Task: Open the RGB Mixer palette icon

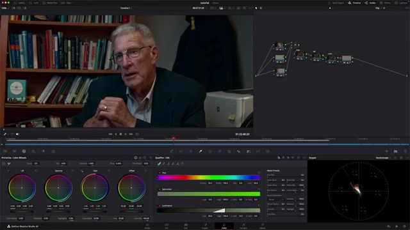Action: (x=43, y=151)
